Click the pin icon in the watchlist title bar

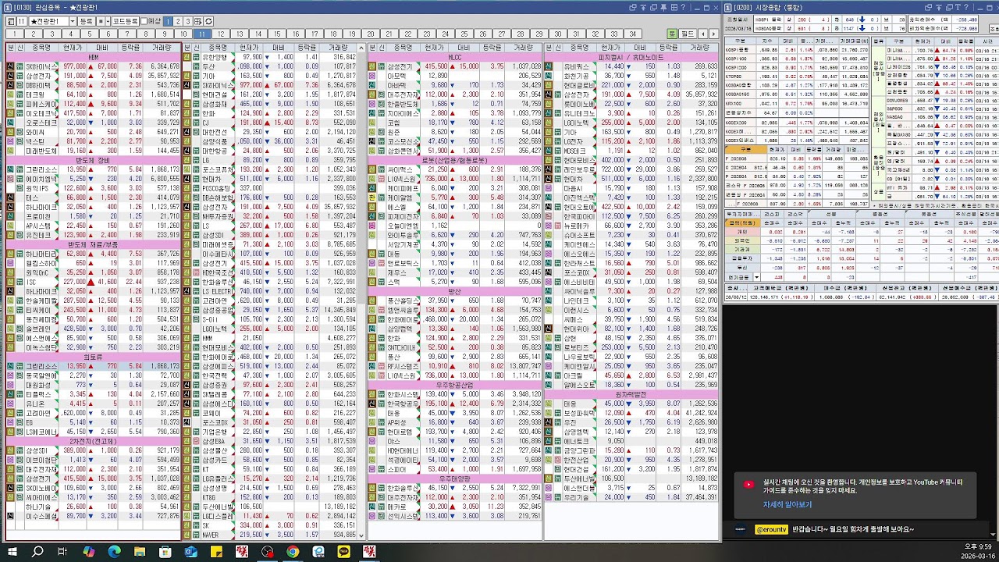click(x=663, y=7)
